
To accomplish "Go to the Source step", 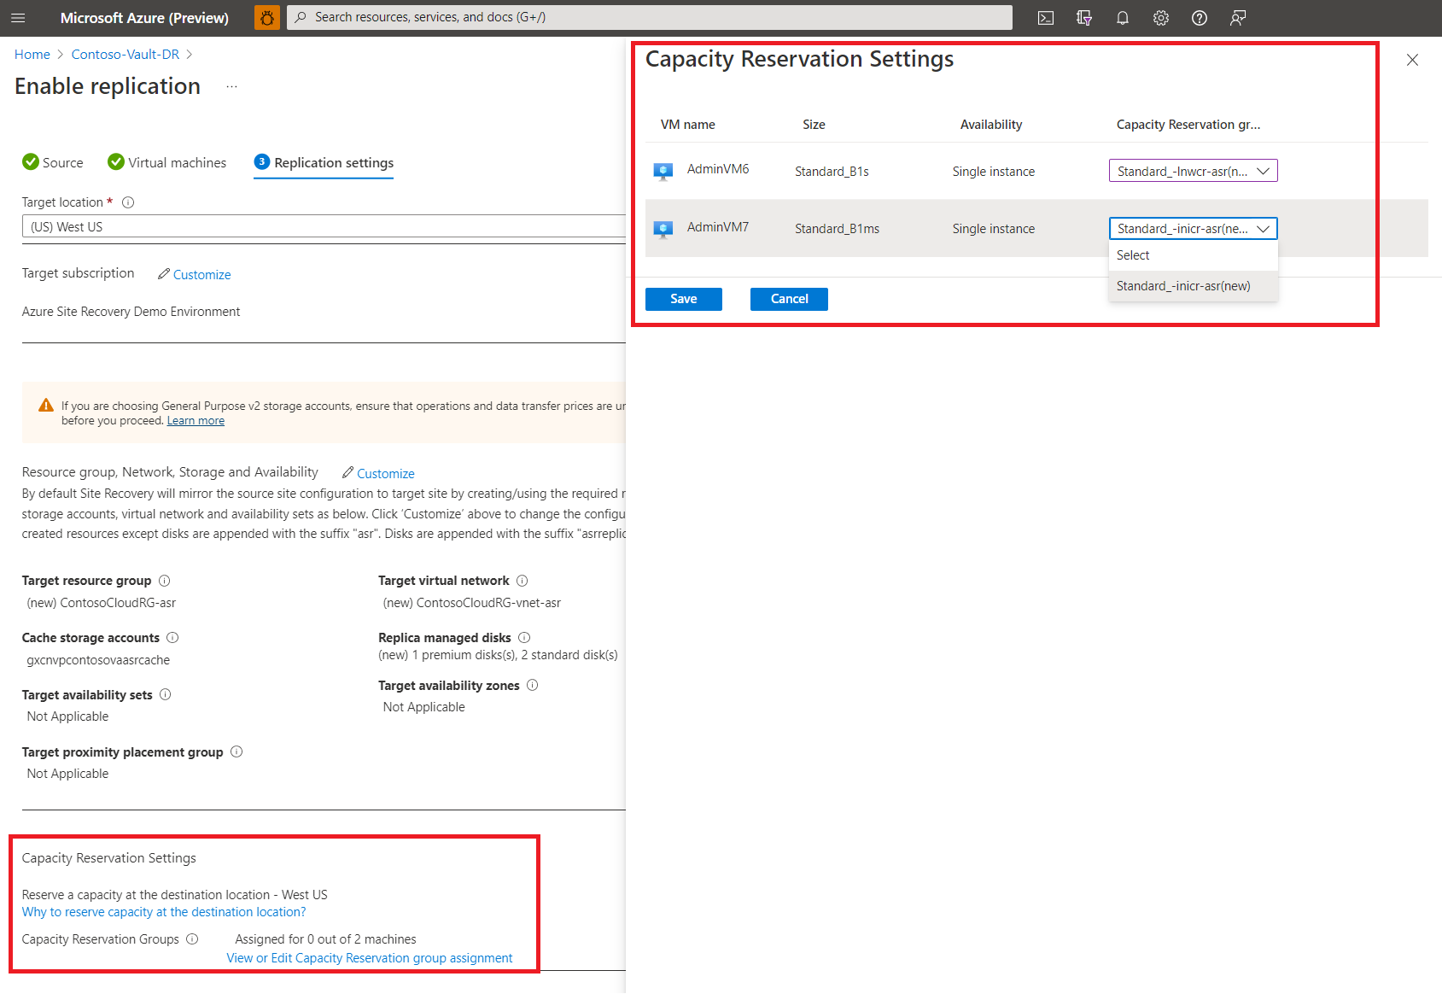I will point(52,162).
